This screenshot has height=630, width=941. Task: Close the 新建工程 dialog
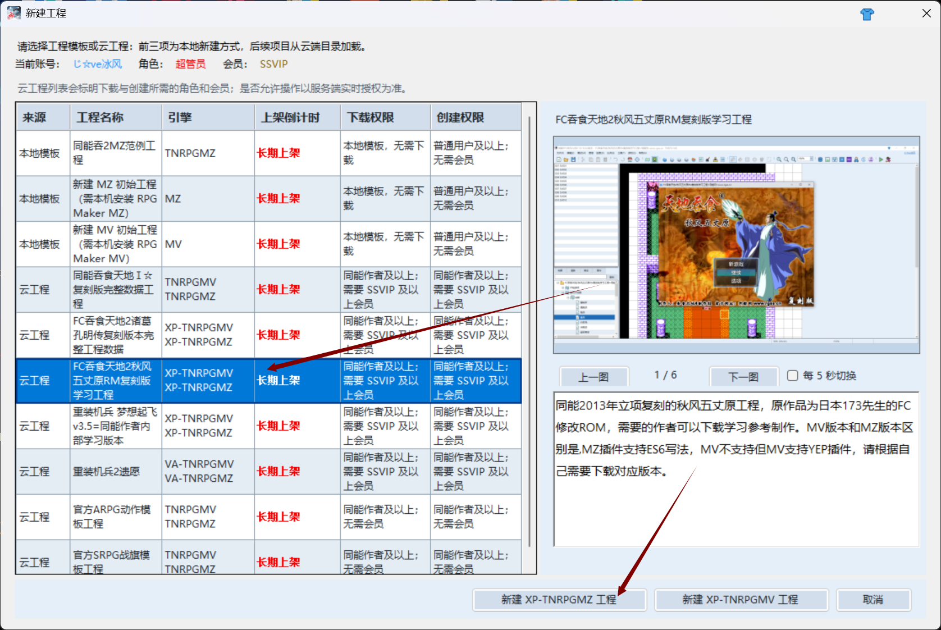[x=926, y=13]
